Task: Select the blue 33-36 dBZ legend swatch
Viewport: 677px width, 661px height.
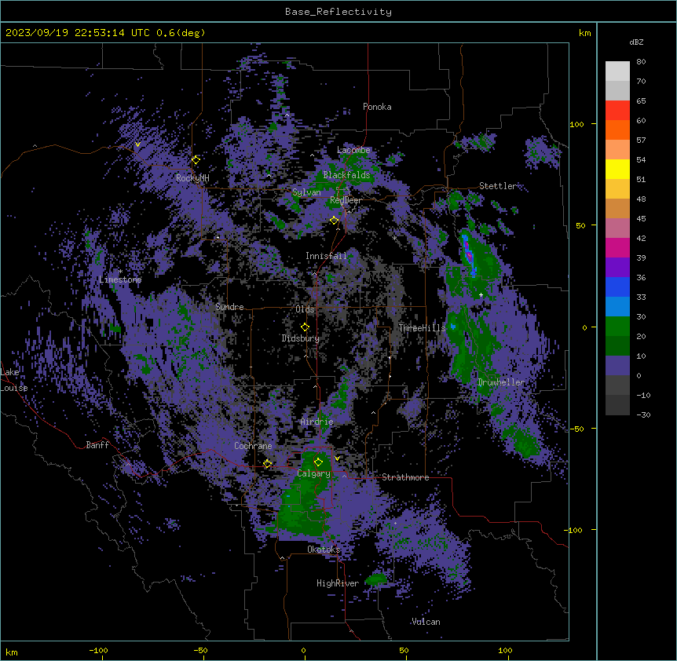Action: (617, 287)
